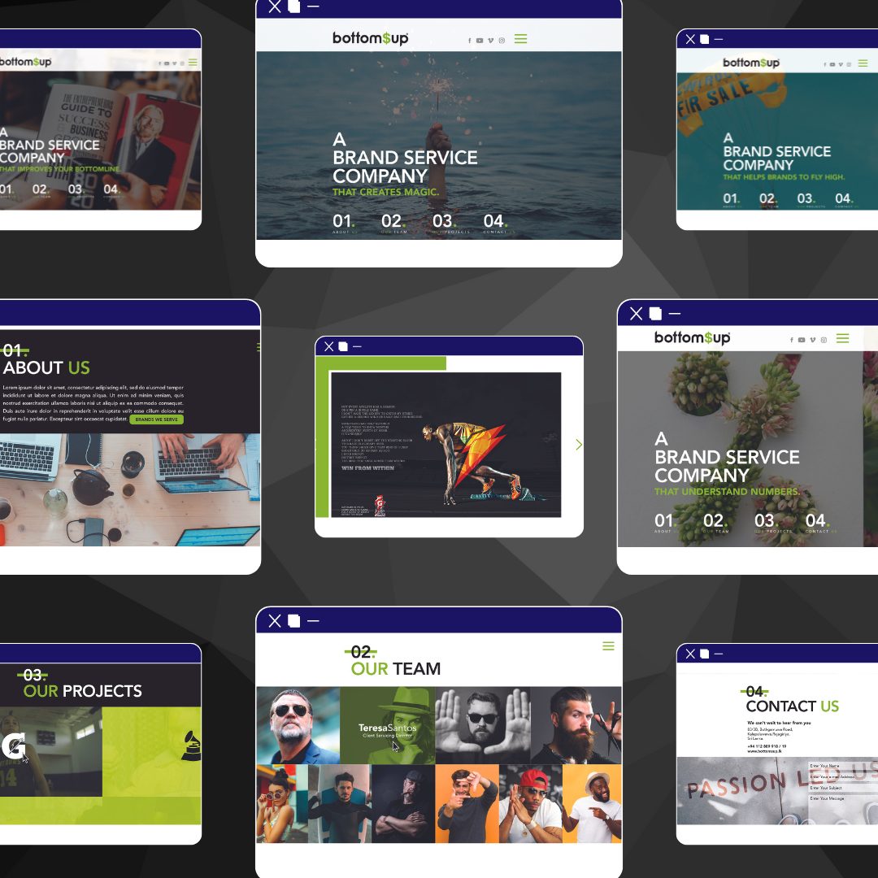
Task: Click Vimeo icon in 'Creates Magic' window
Action: click(x=490, y=41)
